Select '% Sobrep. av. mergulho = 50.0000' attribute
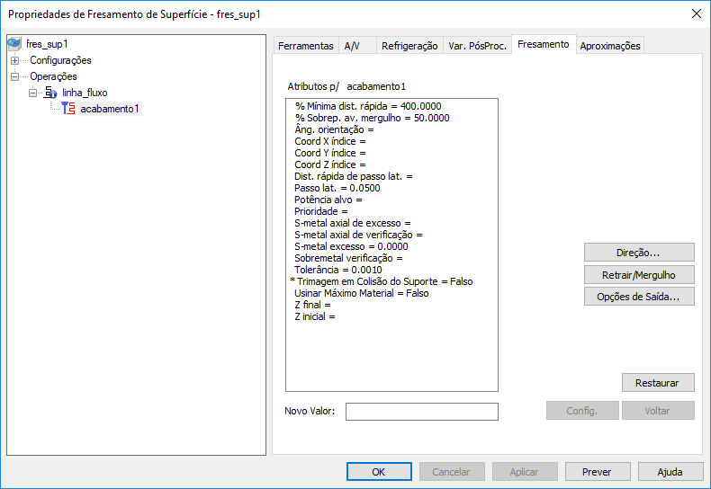 pos(372,118)
